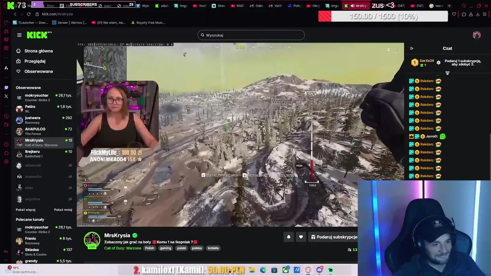Open tab search magnifier icon

[x=464, y=6]
